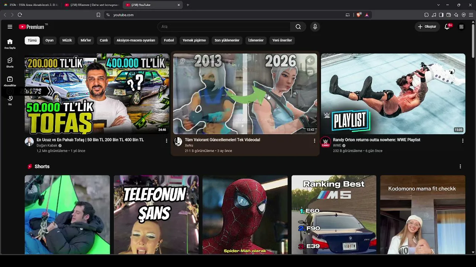Open the Doğan Kabak channel link
This screenshot has height=267, width=476.
tap(47, 146)
